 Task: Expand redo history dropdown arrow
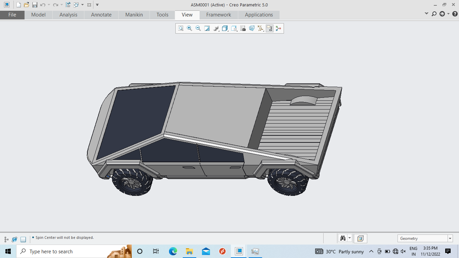[62, 5]
